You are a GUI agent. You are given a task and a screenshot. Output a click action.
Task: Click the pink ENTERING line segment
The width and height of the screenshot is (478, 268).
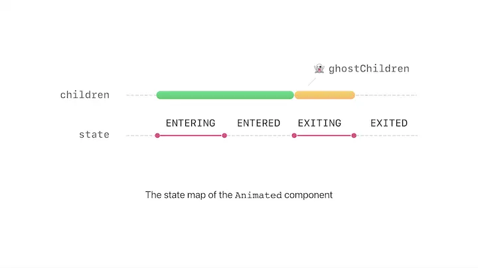point(191,136)
